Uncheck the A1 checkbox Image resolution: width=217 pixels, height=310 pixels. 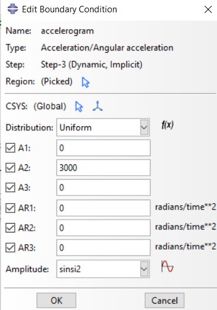click(11, 148)
